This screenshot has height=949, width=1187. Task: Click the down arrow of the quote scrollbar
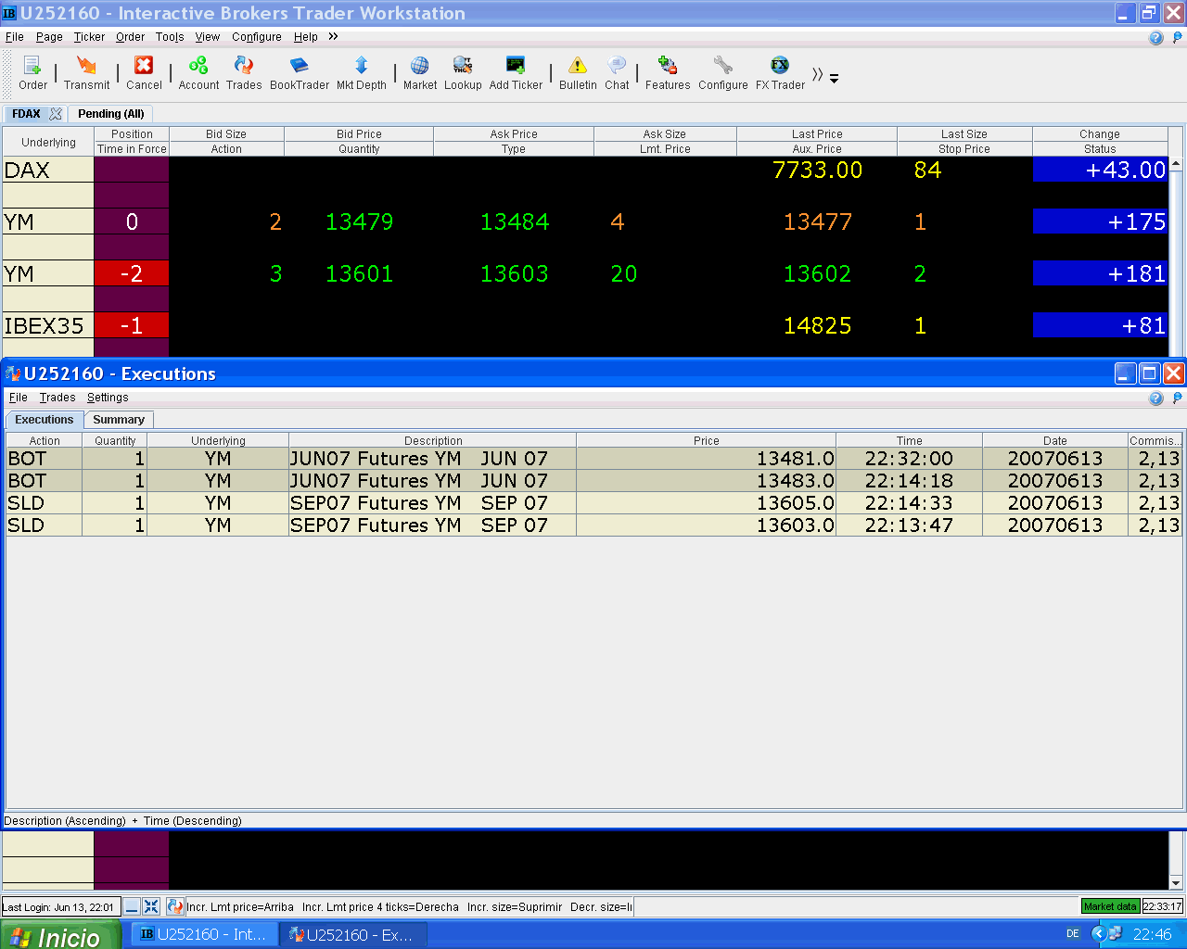[x=1176, y=882]
